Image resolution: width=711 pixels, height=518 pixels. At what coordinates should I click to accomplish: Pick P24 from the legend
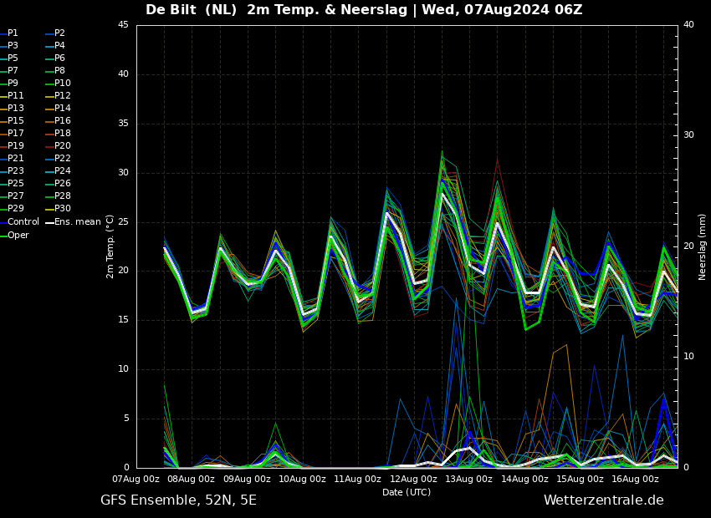pyautogui.click(x=63, y=170)
